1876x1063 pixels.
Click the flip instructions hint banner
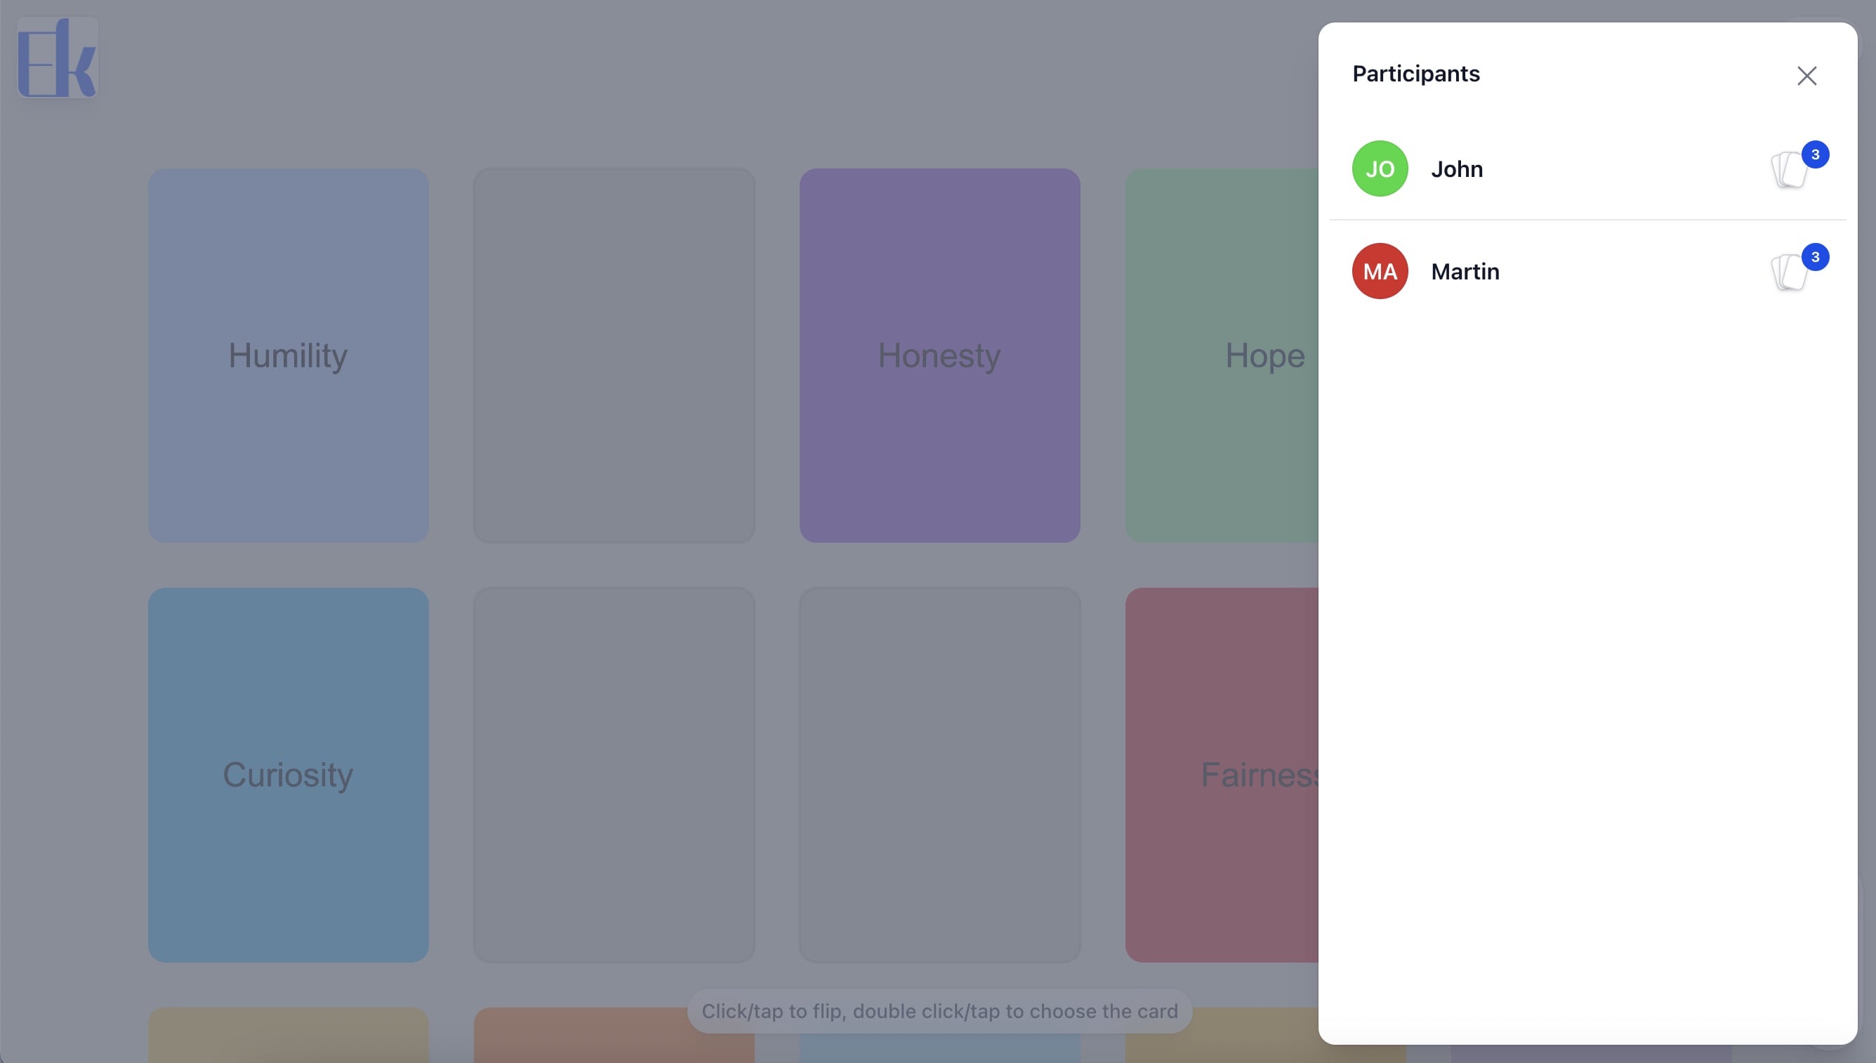tap(939, 1011)
